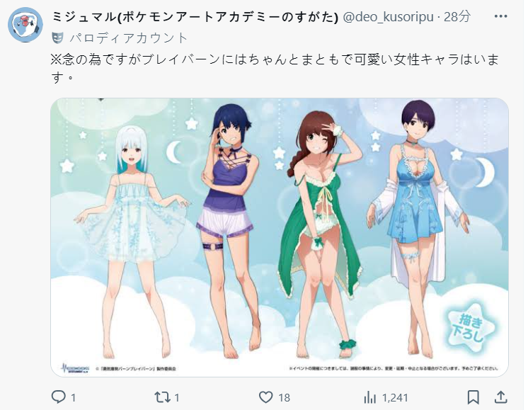Open the ミジュマル display name profile link

coord(195,17)
